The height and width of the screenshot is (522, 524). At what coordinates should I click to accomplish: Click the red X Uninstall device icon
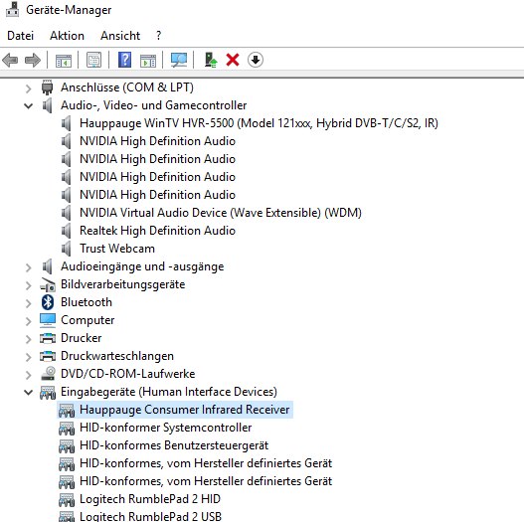(x=233, y=60)
